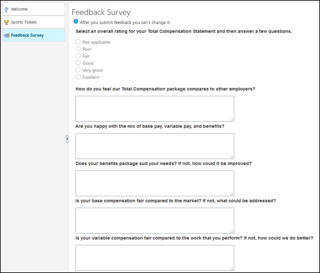Open the Welcome tab
The height and width of the screenshot is (273, 320).
(34, 9)
